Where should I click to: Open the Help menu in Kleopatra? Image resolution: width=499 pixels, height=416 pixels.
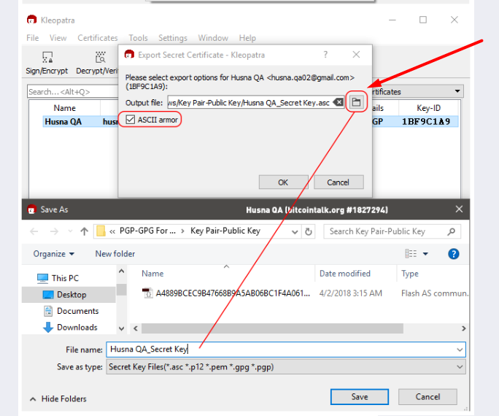(x=247, y=38)
